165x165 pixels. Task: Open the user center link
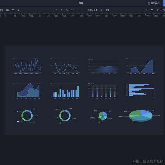pyautogui.click(x=154, y=3)
